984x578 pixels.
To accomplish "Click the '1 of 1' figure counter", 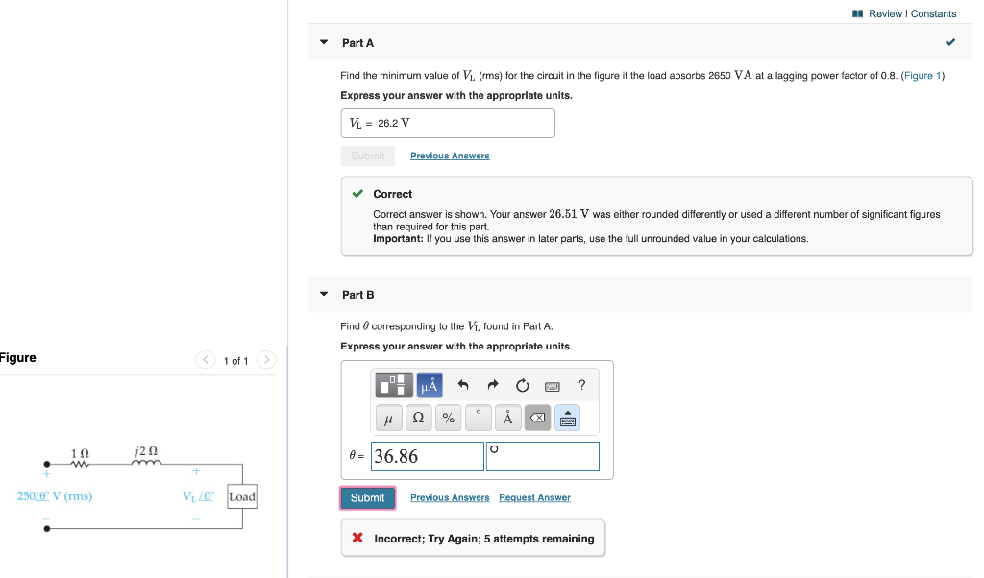I will (236, 361).
